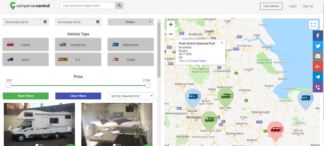
Task: Show next photo of white motorhome
Action: [69, 128]
